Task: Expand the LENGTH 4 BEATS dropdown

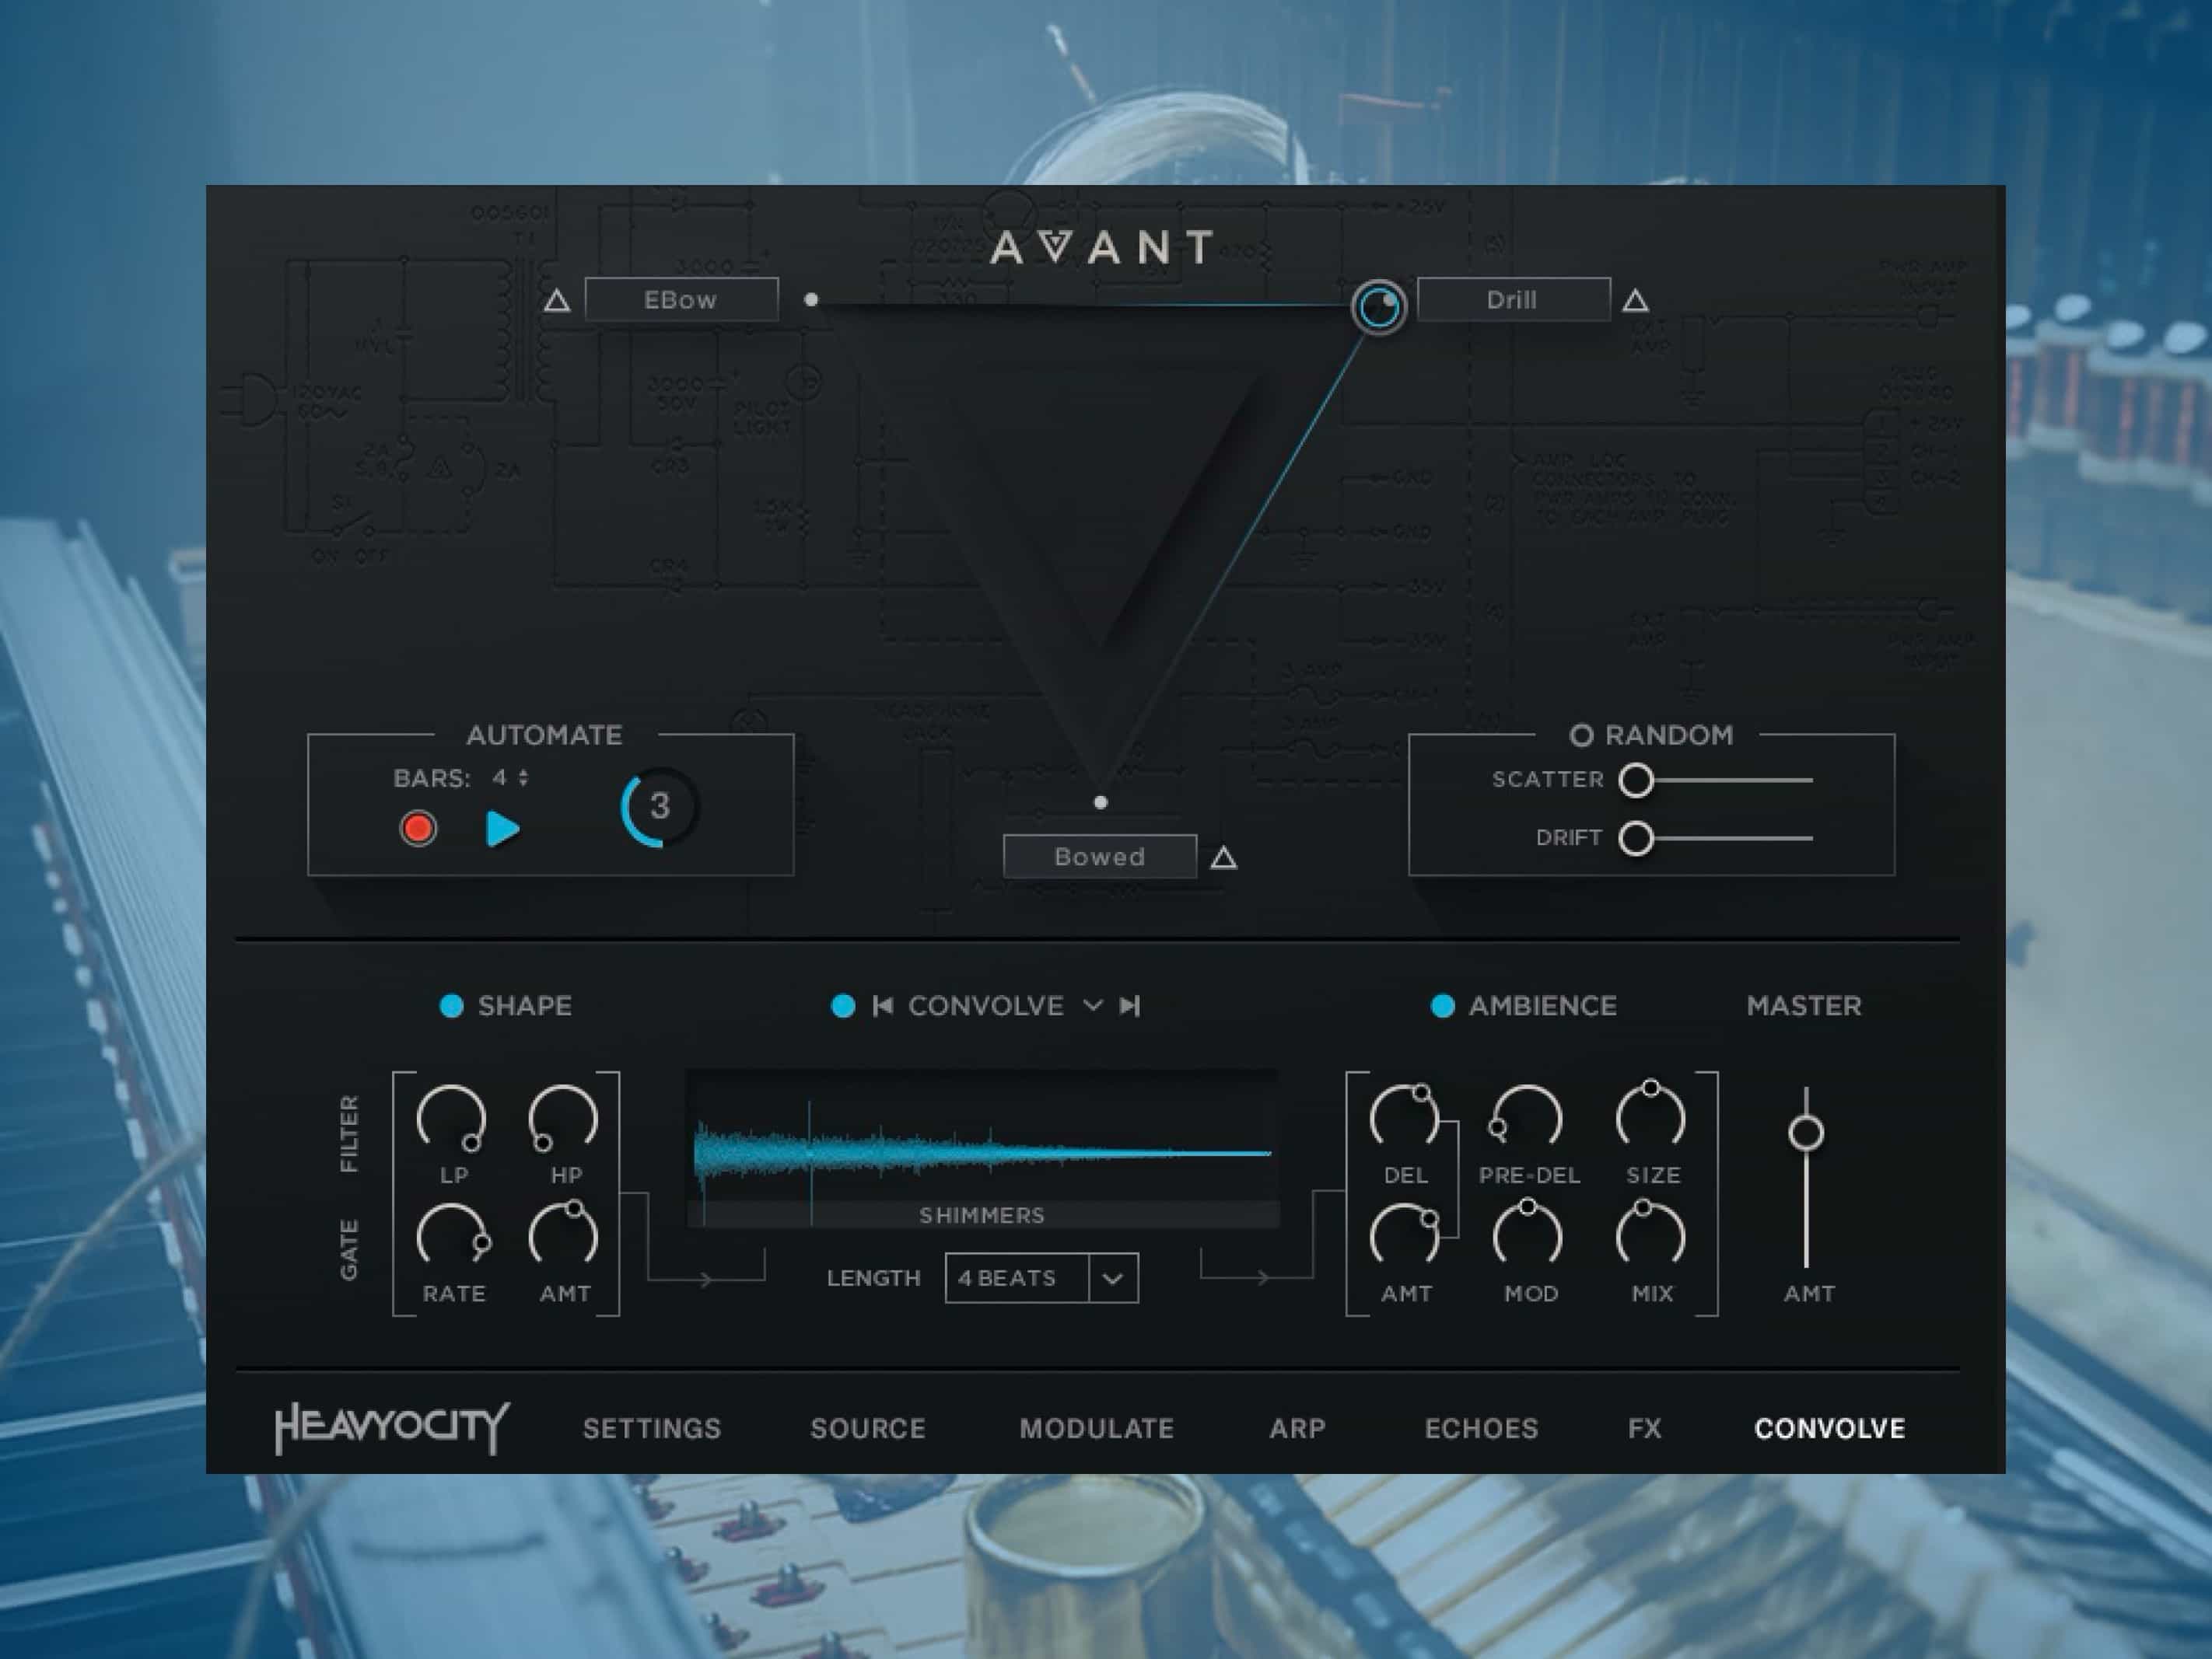Action: pyautogui.click(x=1112, y=1278)
